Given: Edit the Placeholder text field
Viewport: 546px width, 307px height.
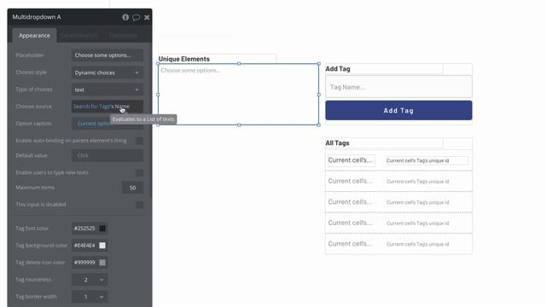Looking at the screenshot, I should [x=107, y=55].
